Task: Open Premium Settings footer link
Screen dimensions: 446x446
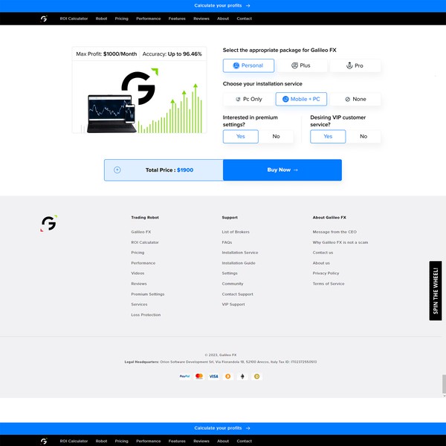Action: point(148,294)
